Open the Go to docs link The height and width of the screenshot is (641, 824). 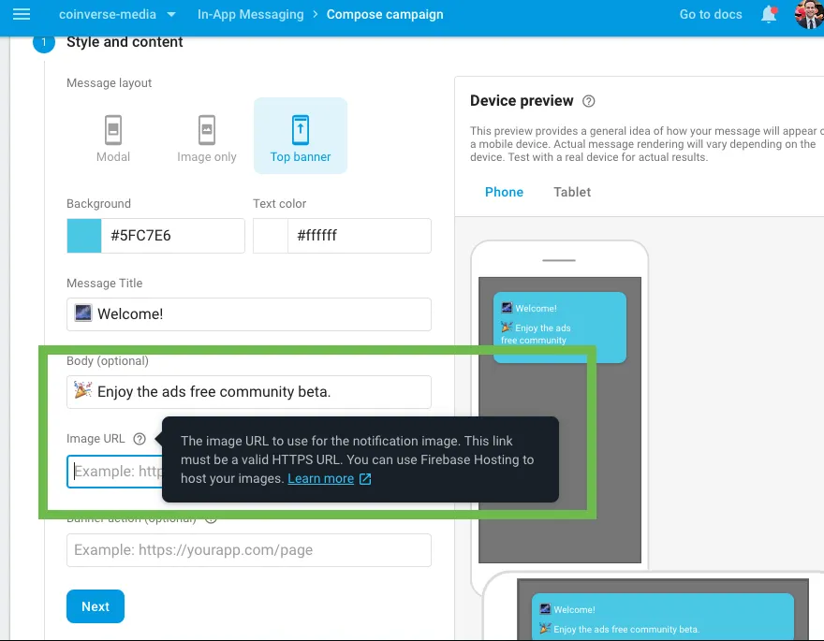click(x=711, y=14)
